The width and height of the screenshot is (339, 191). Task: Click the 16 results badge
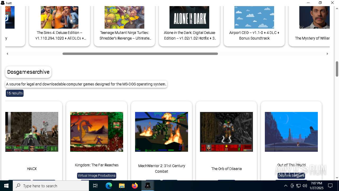(x=15, y=93)
